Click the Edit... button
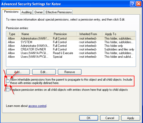 [44, 72]
